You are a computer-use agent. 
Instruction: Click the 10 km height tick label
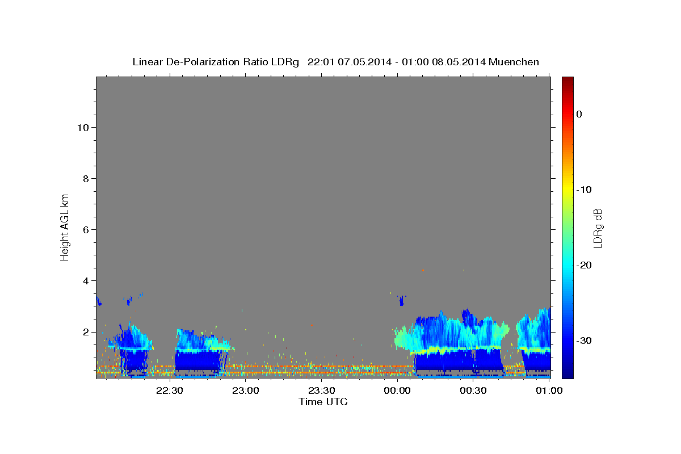pos(82,128)
